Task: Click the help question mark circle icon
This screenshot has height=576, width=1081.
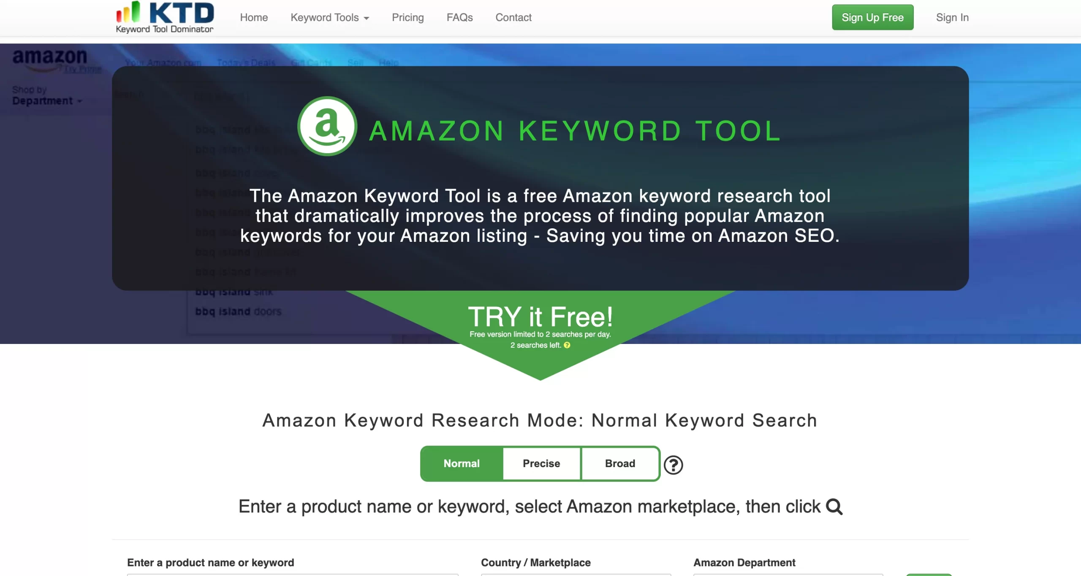Action: pyautogui.click(x=673, y=465)
